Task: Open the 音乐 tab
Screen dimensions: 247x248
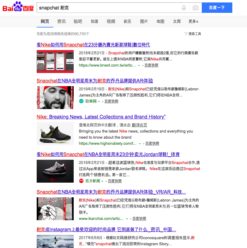Action: tap(127, 21)
